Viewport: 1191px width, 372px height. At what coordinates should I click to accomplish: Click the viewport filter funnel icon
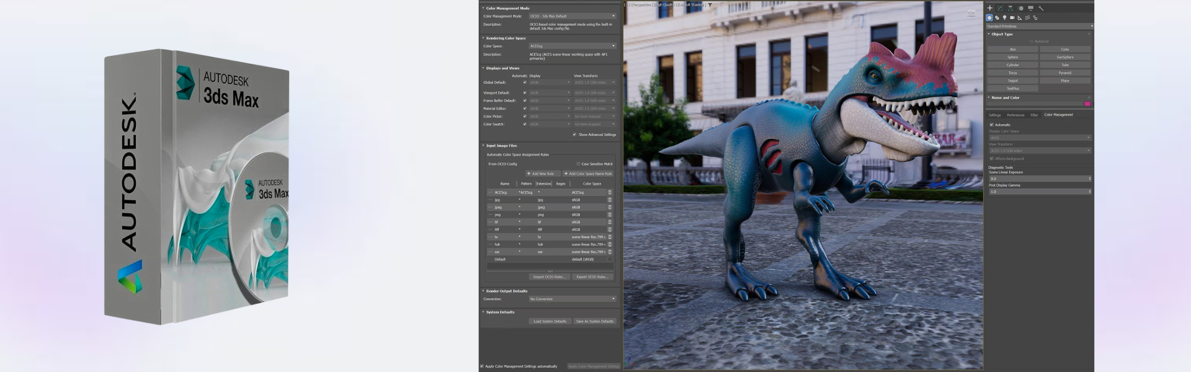tap(710, 5)
